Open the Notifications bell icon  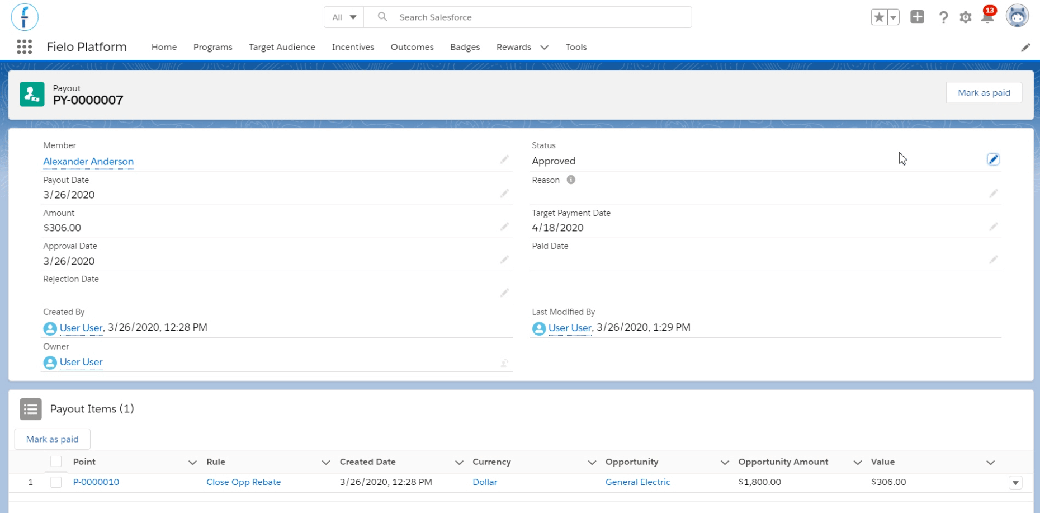[988, 17]
